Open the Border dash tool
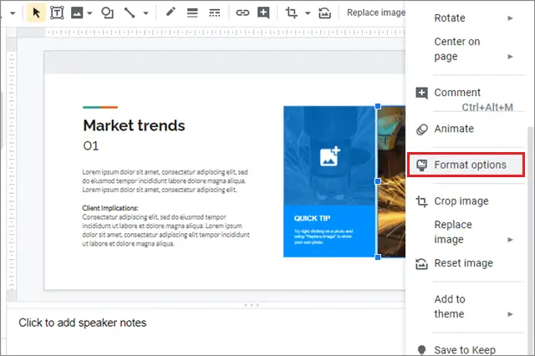 point(214,13)
